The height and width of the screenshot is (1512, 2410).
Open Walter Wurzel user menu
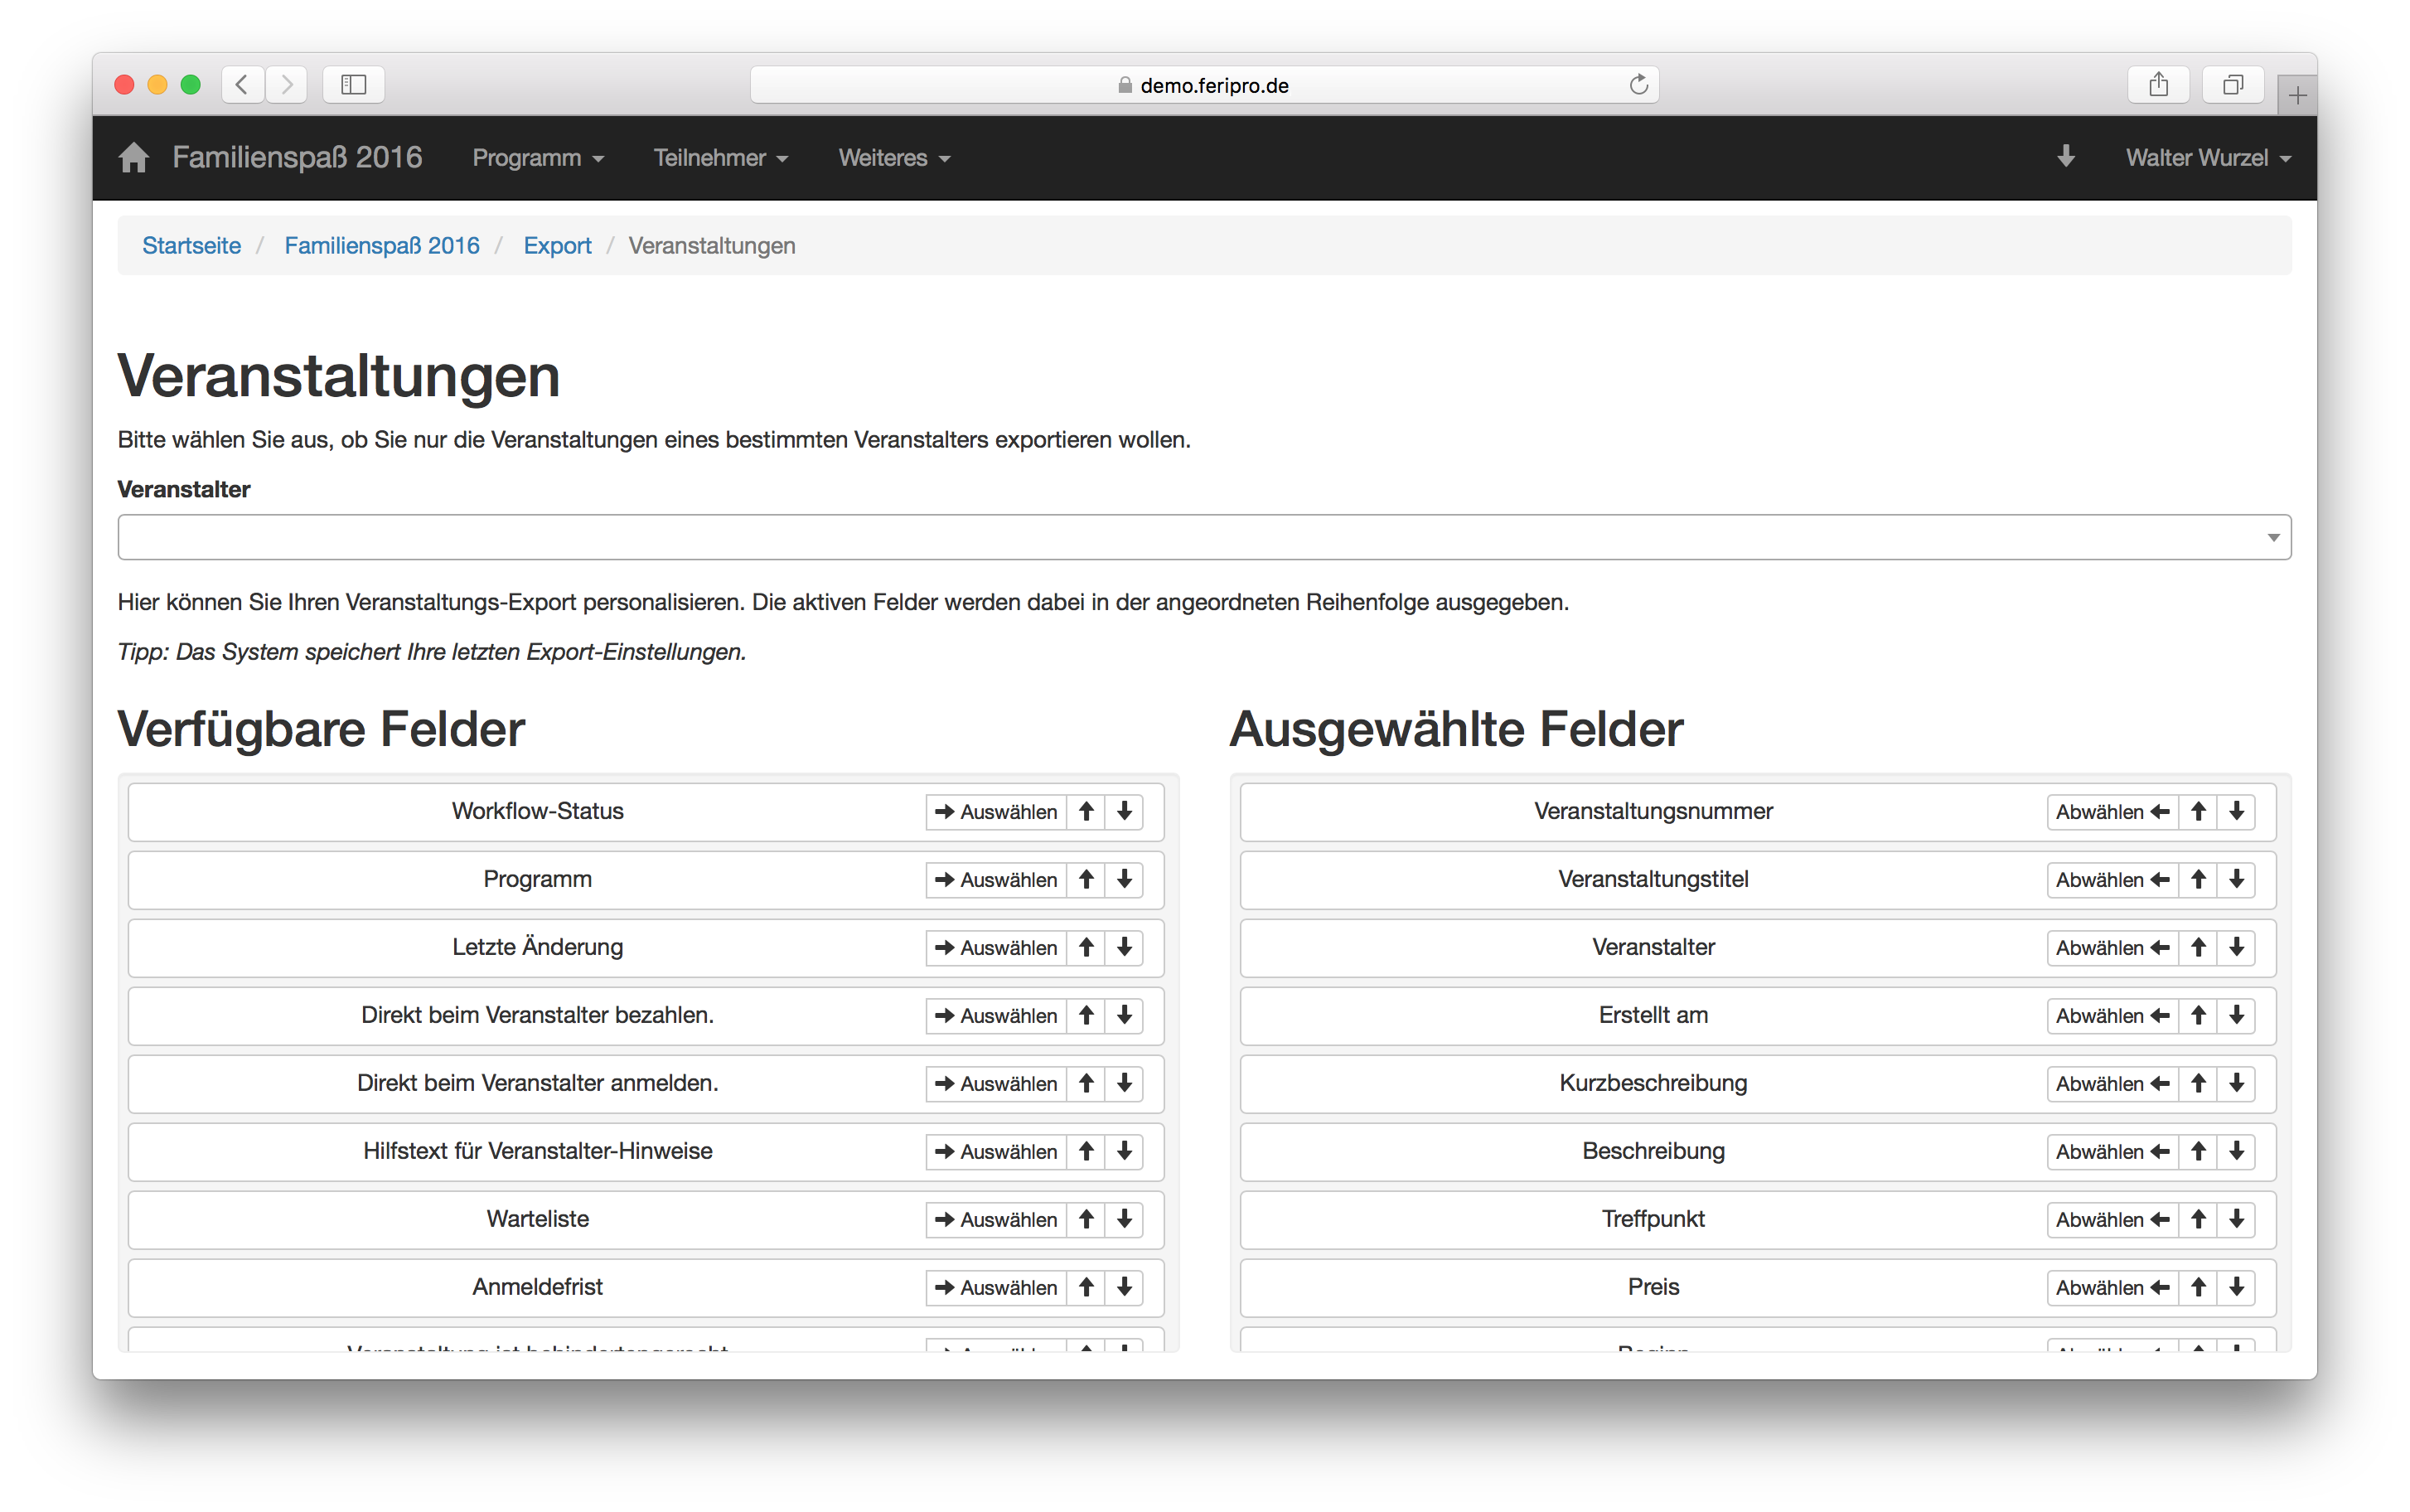pos(2207,158)
